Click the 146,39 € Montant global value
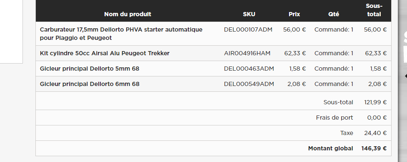 point(374,149)
